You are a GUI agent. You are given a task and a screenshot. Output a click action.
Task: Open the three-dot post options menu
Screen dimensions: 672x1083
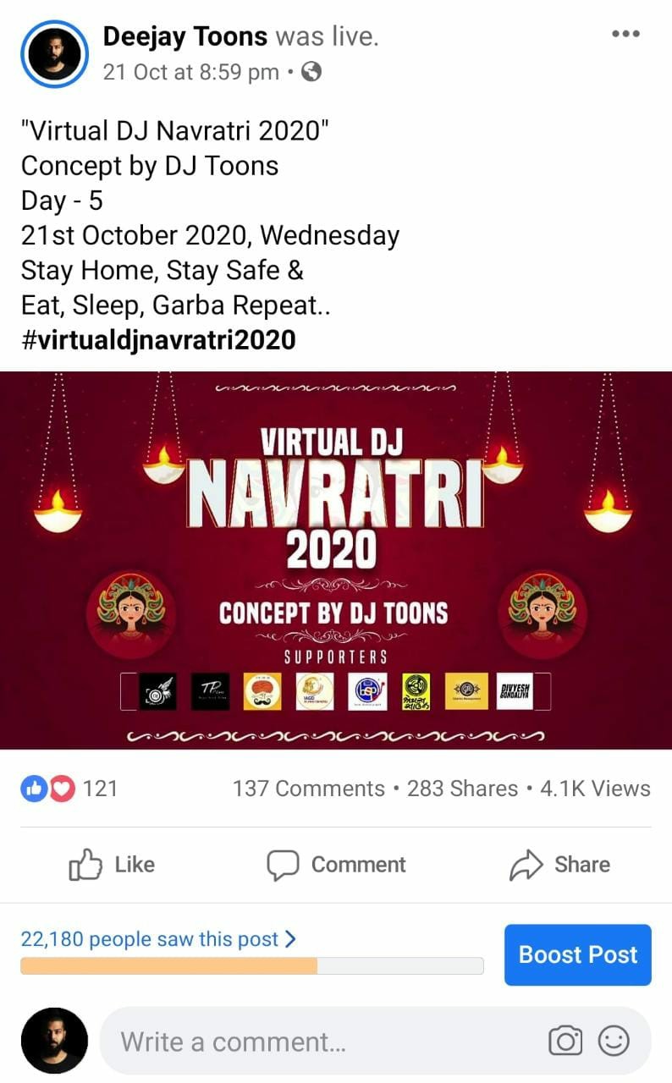[x=625, y=34]
